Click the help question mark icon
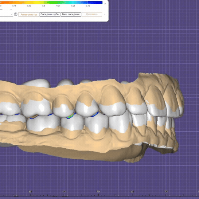The height and width of the screenshot is (199, 199). click(x=16, y=14)
